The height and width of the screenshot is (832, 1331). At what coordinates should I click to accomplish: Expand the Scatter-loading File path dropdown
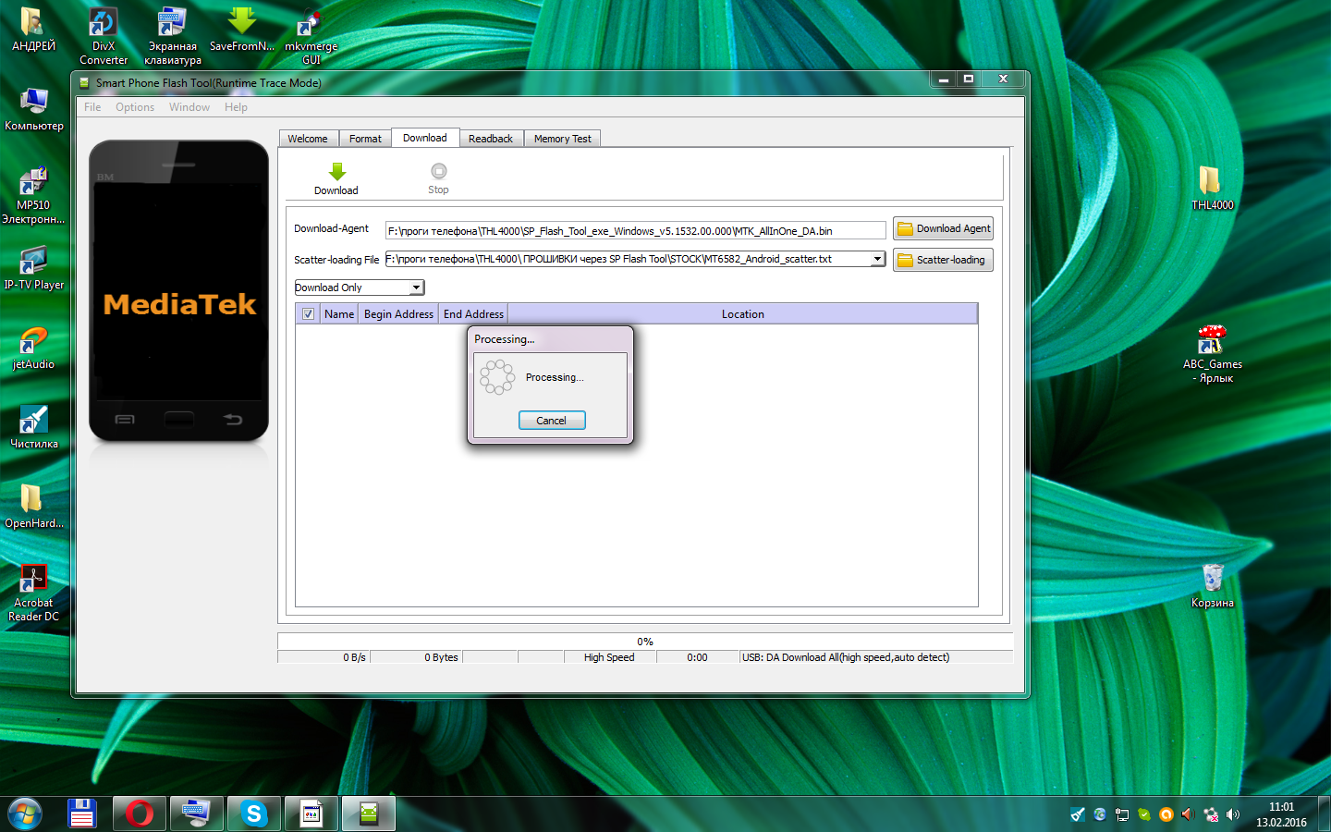tap(877, 259)
